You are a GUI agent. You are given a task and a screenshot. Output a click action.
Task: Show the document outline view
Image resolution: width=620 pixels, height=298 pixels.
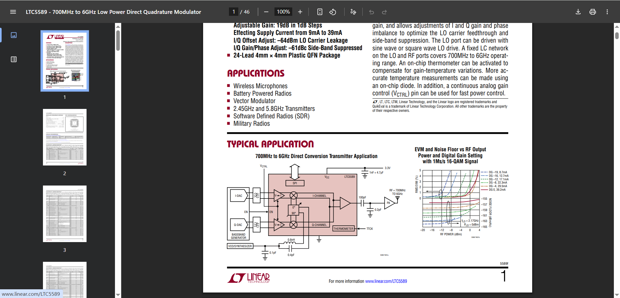[14, 59]
